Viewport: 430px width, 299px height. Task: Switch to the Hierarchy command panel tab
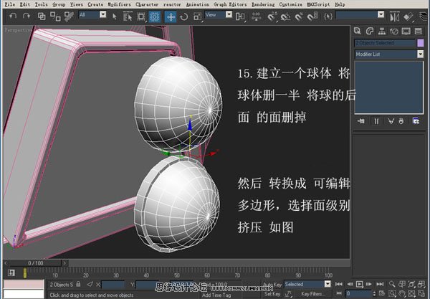(x=382, y=31)
